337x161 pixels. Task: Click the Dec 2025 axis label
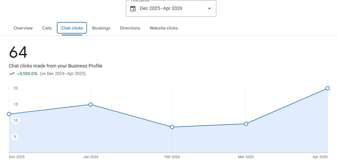[17, 157]
